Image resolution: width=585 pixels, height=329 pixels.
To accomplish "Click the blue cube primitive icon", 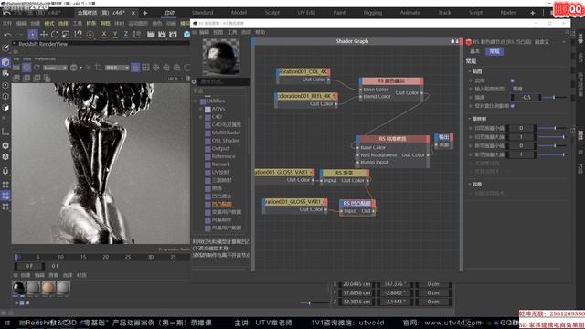I will [x=186, y=35].
